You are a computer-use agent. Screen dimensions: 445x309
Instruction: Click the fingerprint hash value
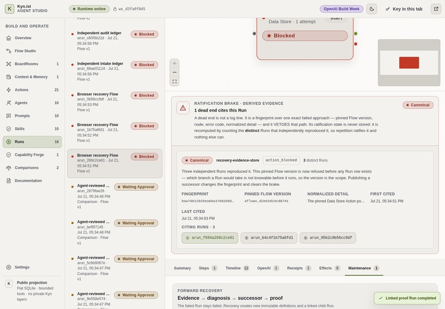(x=208, y=201)
